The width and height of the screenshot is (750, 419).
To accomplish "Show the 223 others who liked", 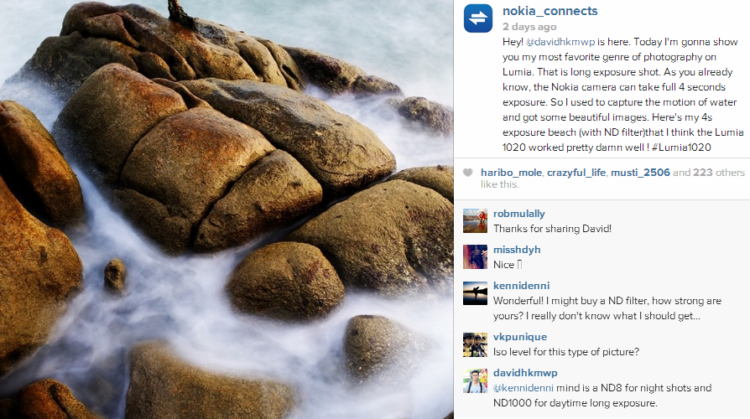I will coord(719,173).
